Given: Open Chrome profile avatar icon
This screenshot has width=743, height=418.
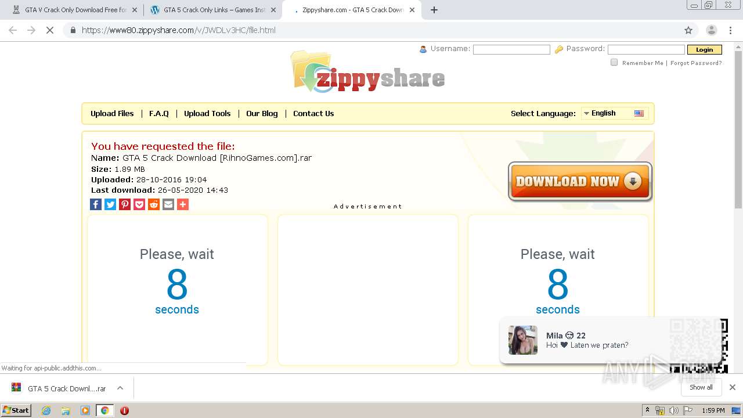Looking at the screenshot, I should (711, 30).
